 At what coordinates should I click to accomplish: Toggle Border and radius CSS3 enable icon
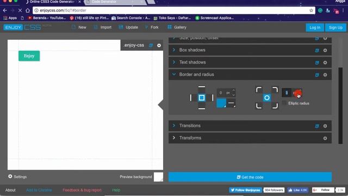[316, 75]
